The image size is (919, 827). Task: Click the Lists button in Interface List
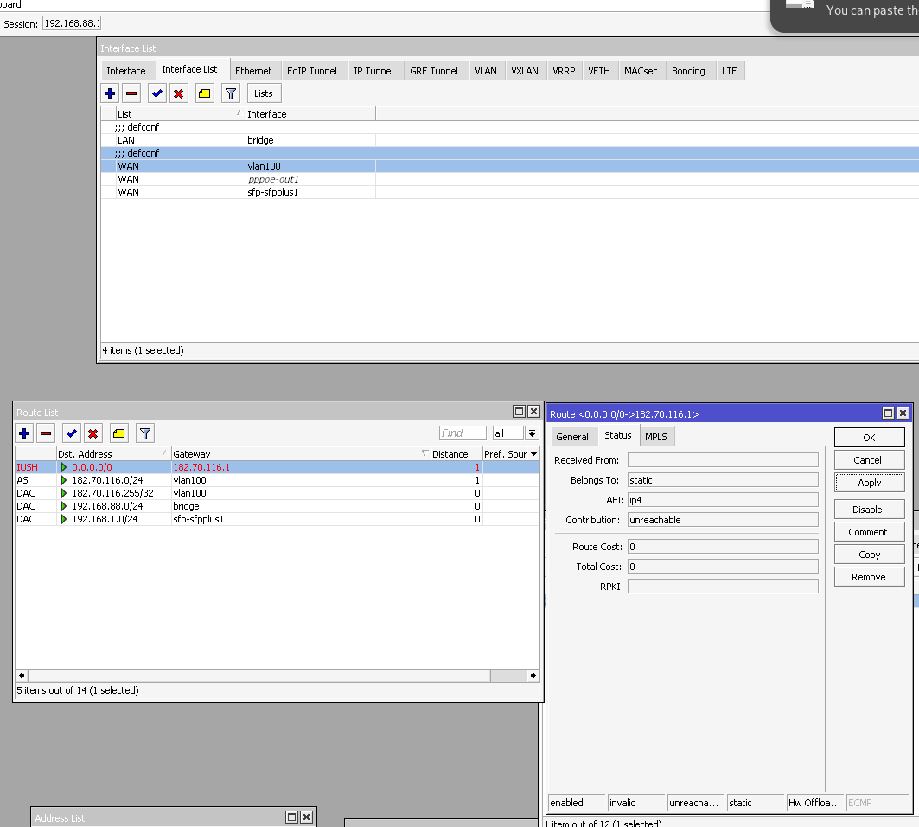(x=264, y=93)
